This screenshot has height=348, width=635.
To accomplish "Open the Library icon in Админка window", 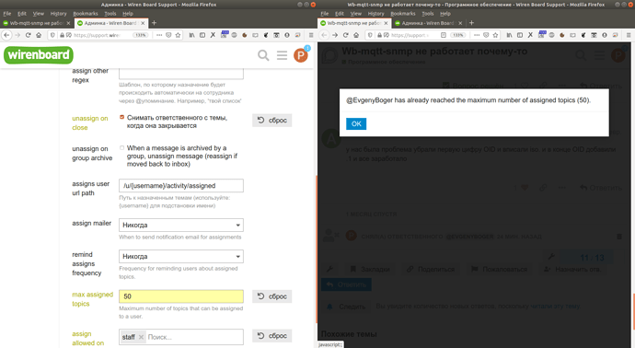I will (x=191, y=35).
